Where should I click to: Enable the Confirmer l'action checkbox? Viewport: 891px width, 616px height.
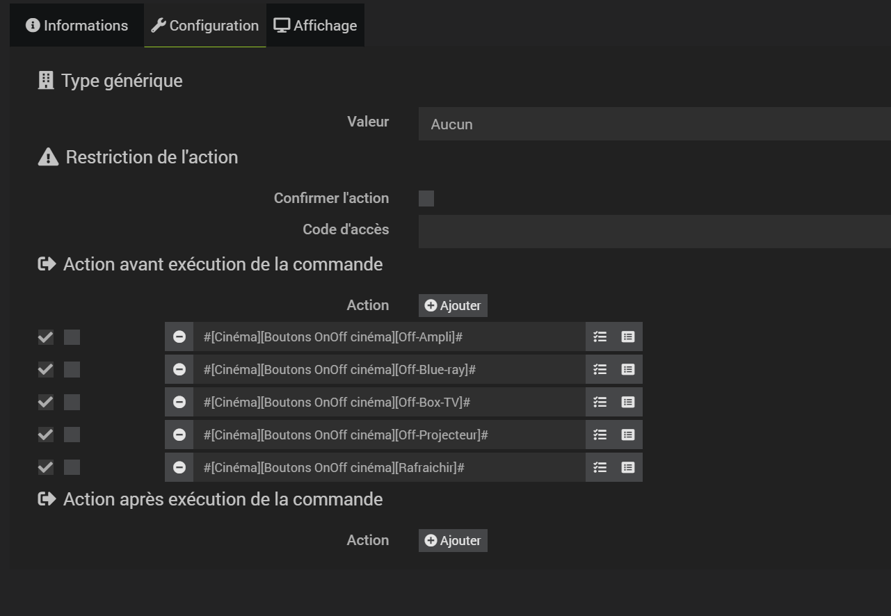[425, 198]
